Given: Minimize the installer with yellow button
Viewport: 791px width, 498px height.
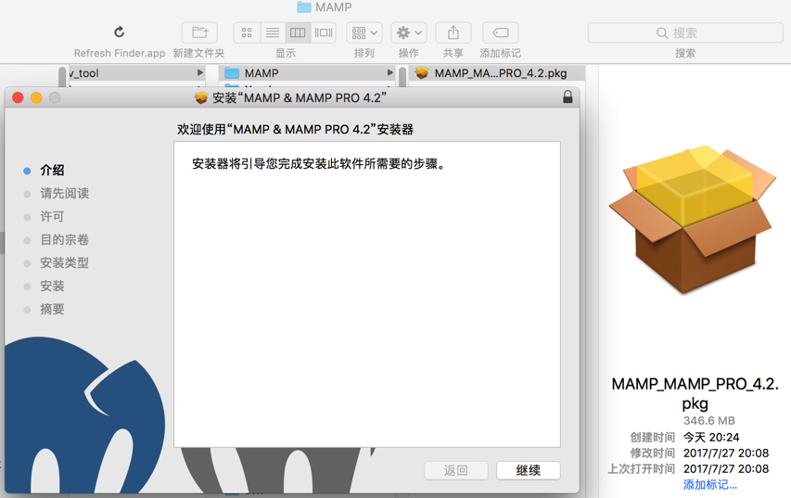Looking at the screenshot, I should pos(36,97).
